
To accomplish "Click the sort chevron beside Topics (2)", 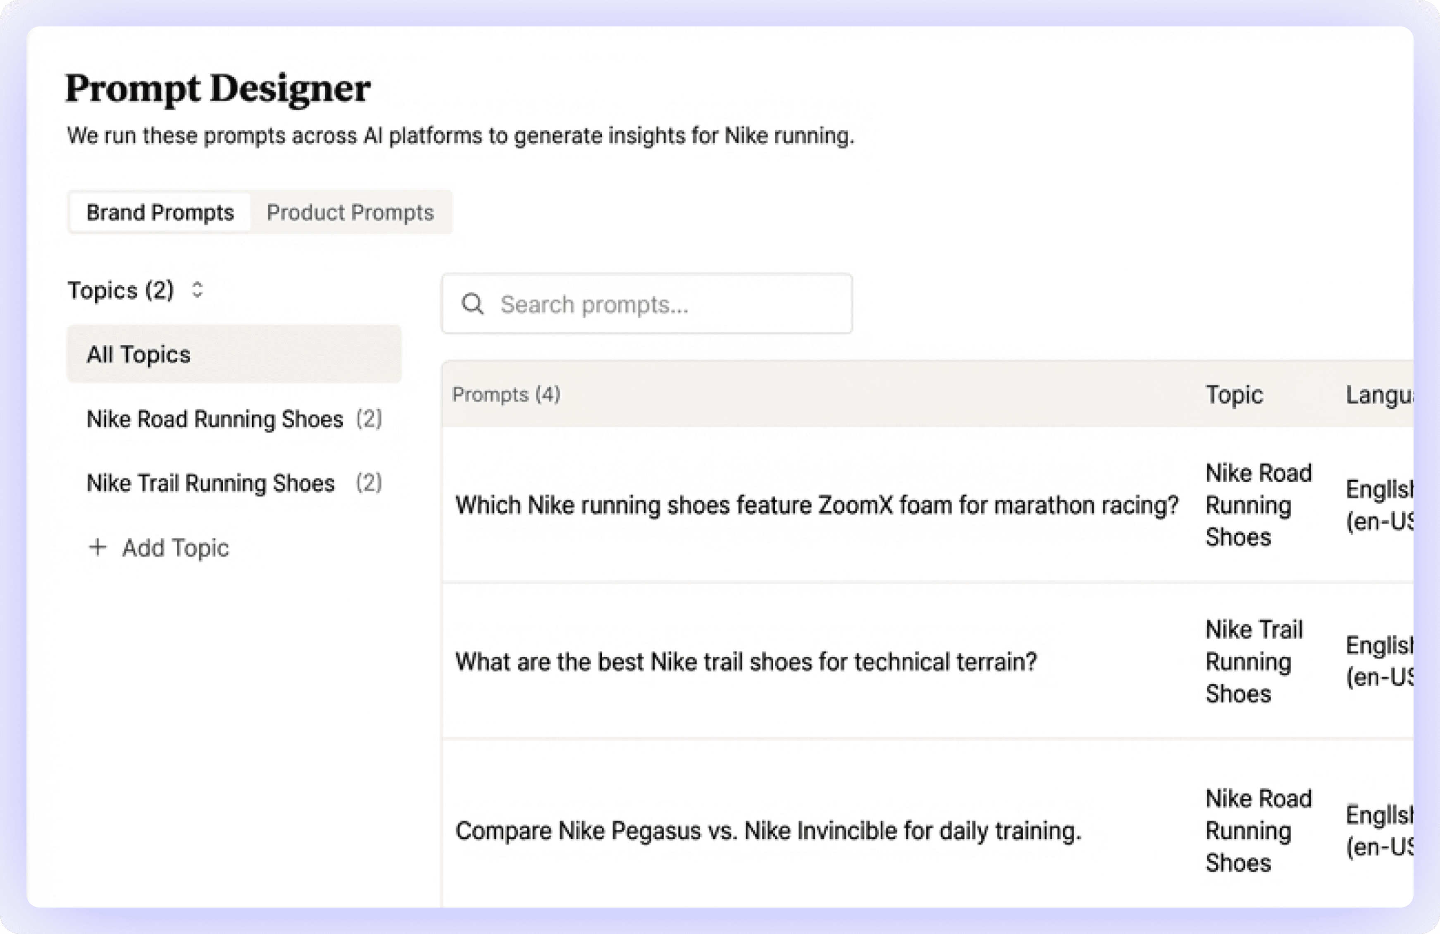I will tap(197, 291).
